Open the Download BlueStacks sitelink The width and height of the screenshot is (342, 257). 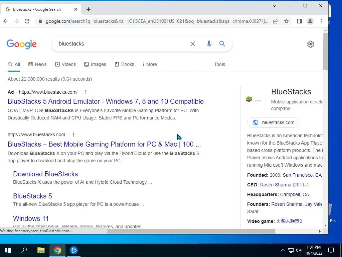click(45, 174)
